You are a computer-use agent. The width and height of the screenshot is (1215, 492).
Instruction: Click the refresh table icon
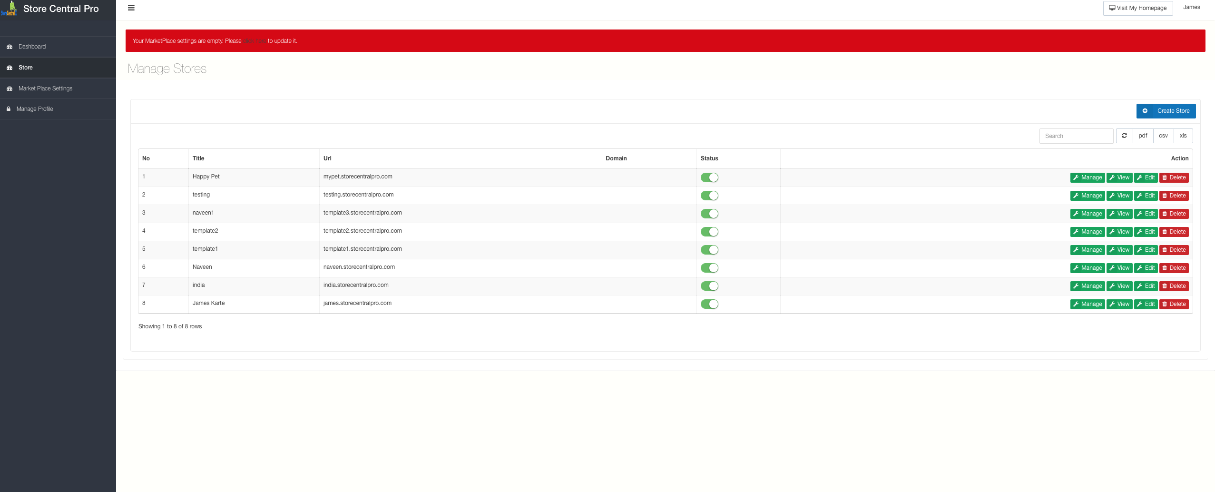(1124, 136)
